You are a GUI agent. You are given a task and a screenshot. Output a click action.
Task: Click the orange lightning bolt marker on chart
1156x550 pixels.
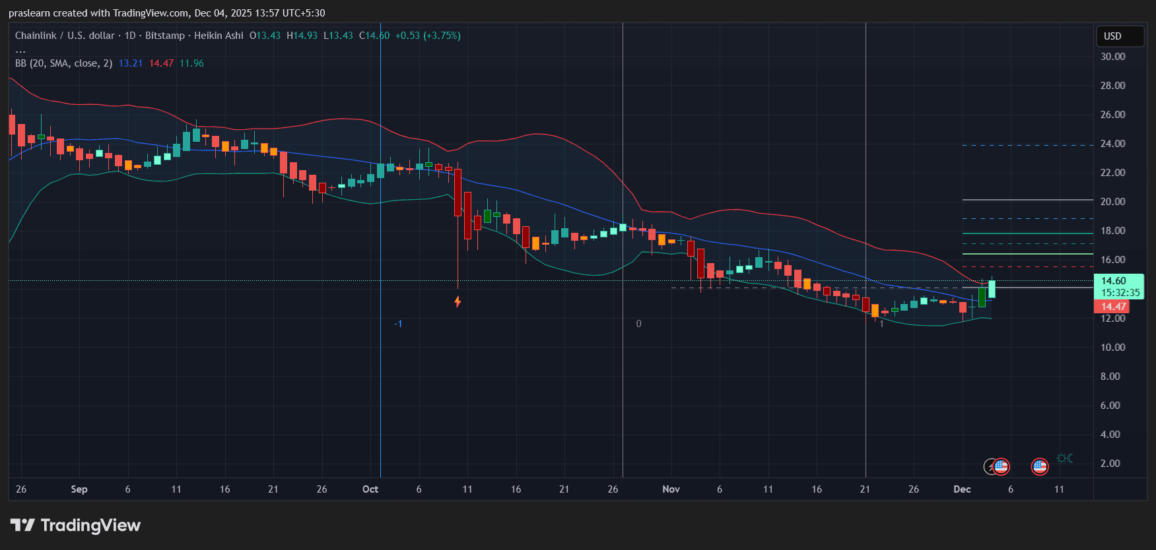tap(458, 301)
